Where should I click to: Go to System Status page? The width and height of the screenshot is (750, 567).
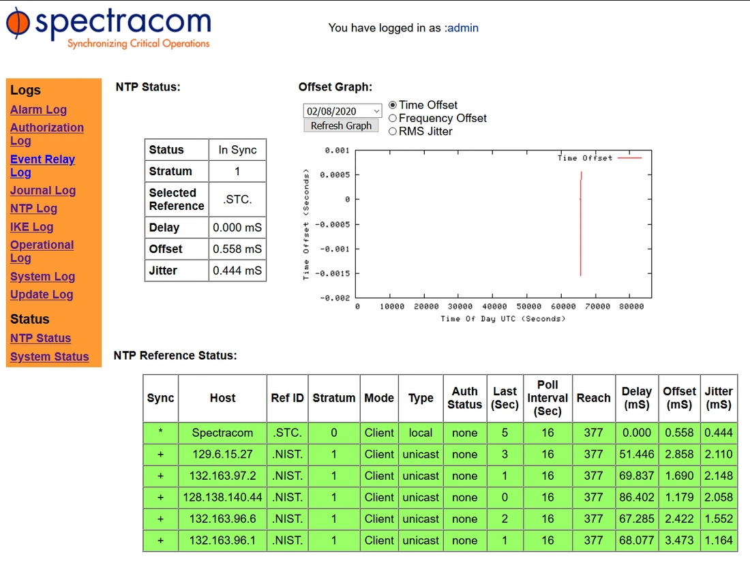point(49,357)
